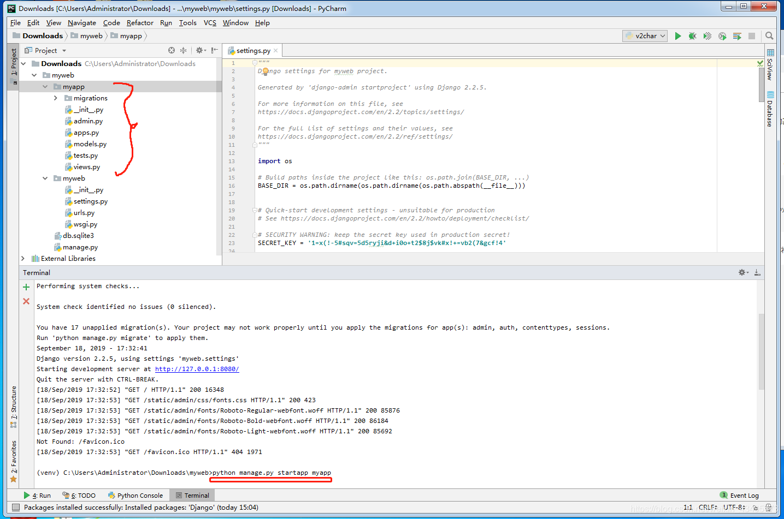Toggle tool window bars icon in status bar
784x519 pixels.
coord(16,508)
